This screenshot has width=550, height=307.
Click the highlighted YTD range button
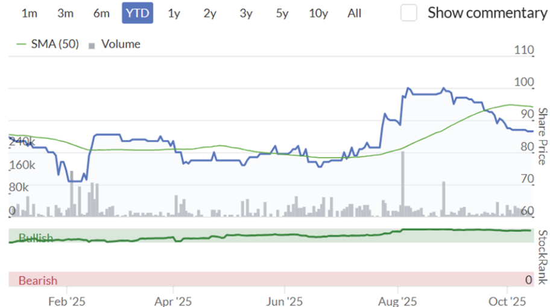tap(137, 13)
